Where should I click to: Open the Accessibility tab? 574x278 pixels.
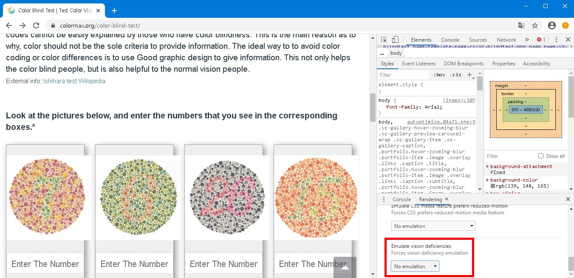point(537,64)
